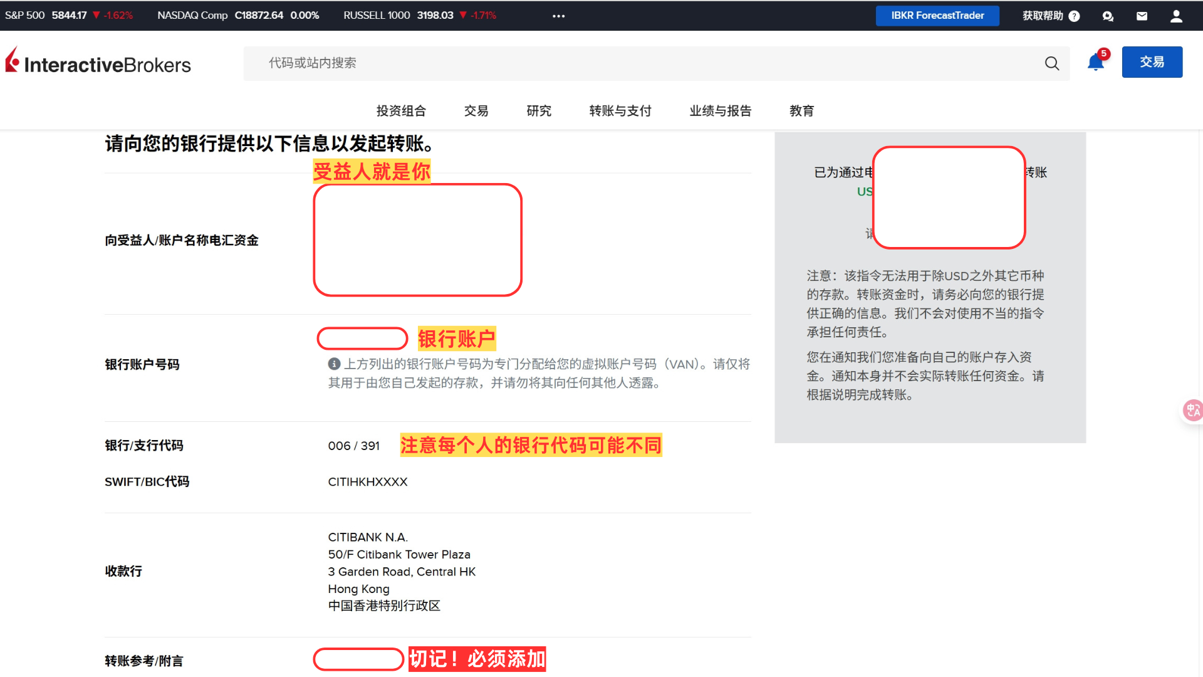Click the blue 交易 button
This screenshot has width=1203, height=677.
pos(1152,62)
